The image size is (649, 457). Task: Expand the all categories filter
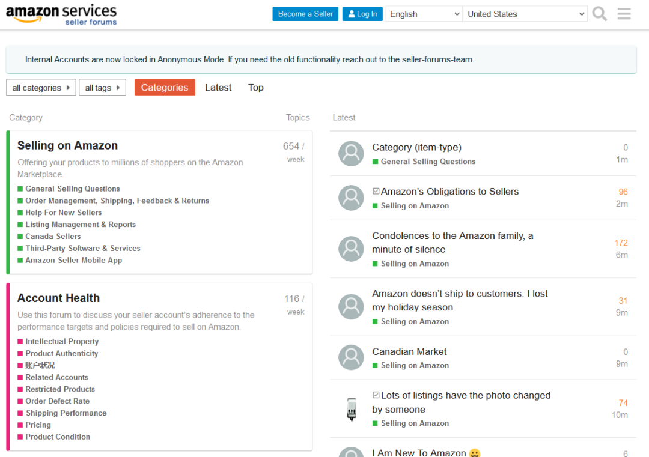coord(41,88)
